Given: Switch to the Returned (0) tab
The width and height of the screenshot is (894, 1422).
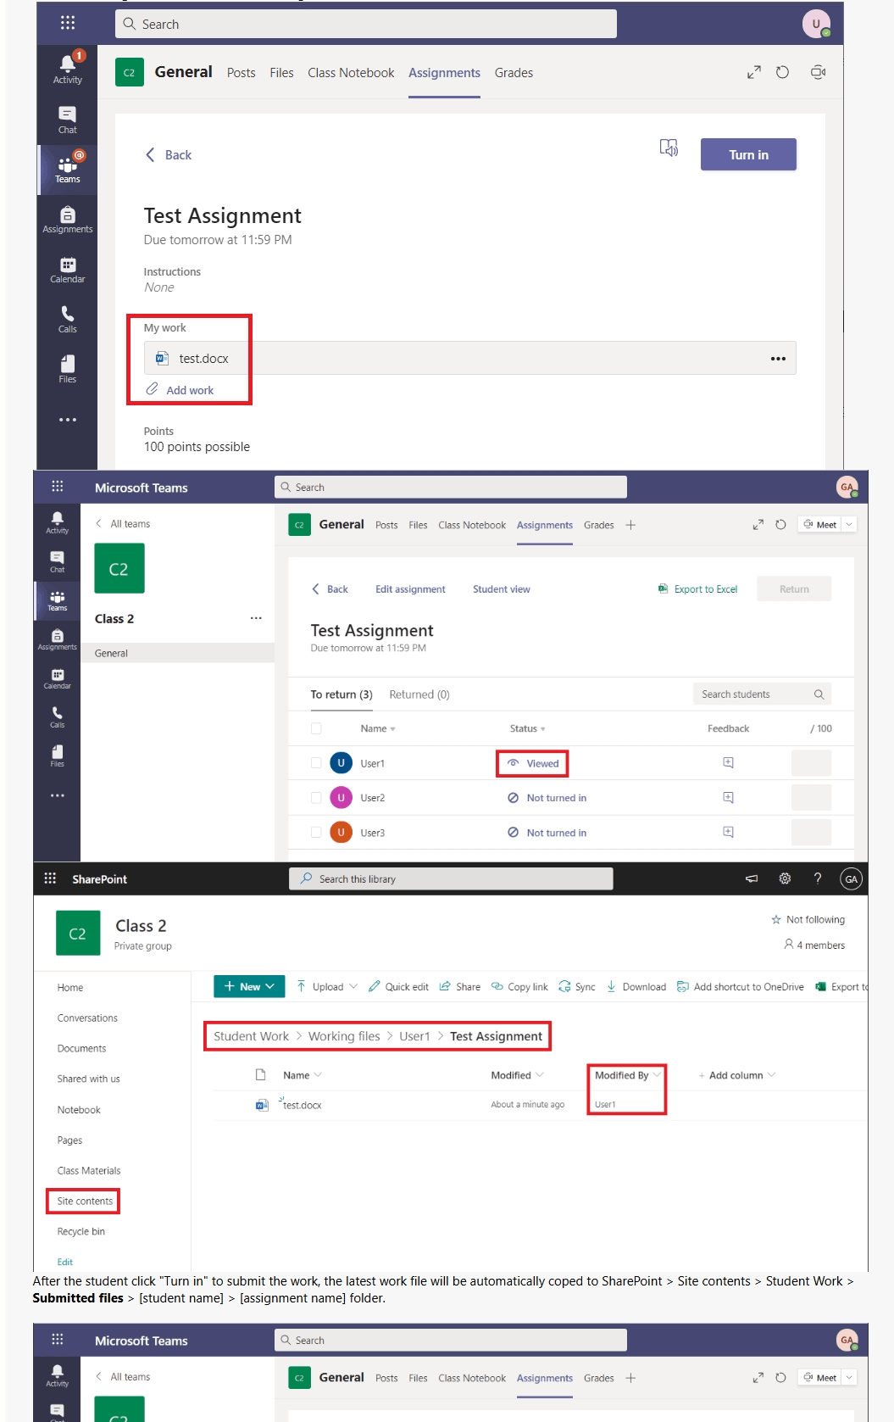Looking at the screenshot, I should (419, 694).
